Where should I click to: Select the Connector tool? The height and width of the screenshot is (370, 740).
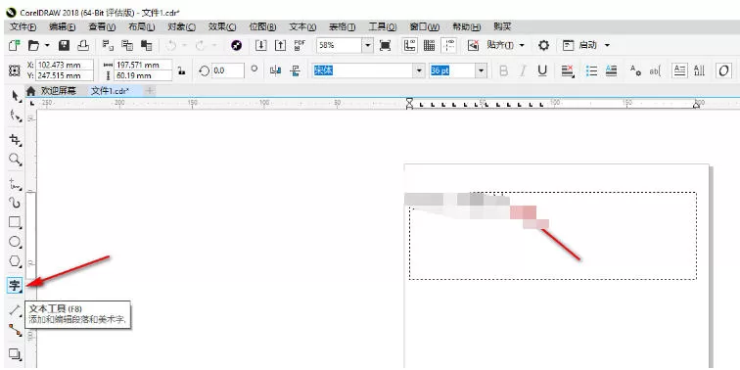(16, 330)
